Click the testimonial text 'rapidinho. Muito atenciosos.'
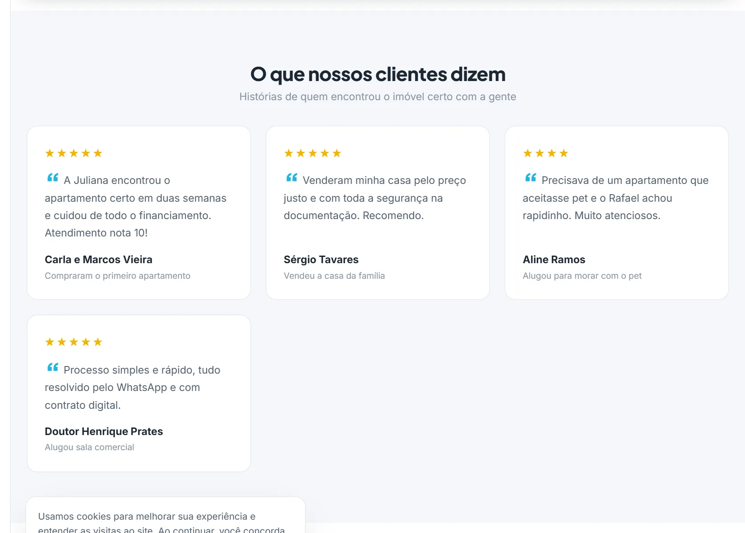Screen dimensions: 745x533 point(591,216)
